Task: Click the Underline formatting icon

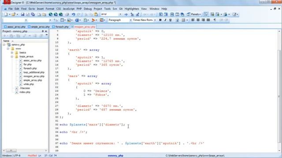Action: [170, 20]
